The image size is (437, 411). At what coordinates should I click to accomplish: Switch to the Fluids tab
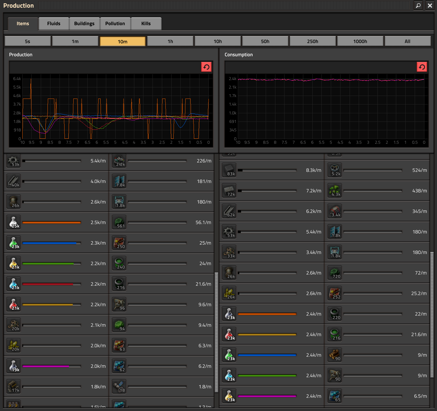[54, 23]
